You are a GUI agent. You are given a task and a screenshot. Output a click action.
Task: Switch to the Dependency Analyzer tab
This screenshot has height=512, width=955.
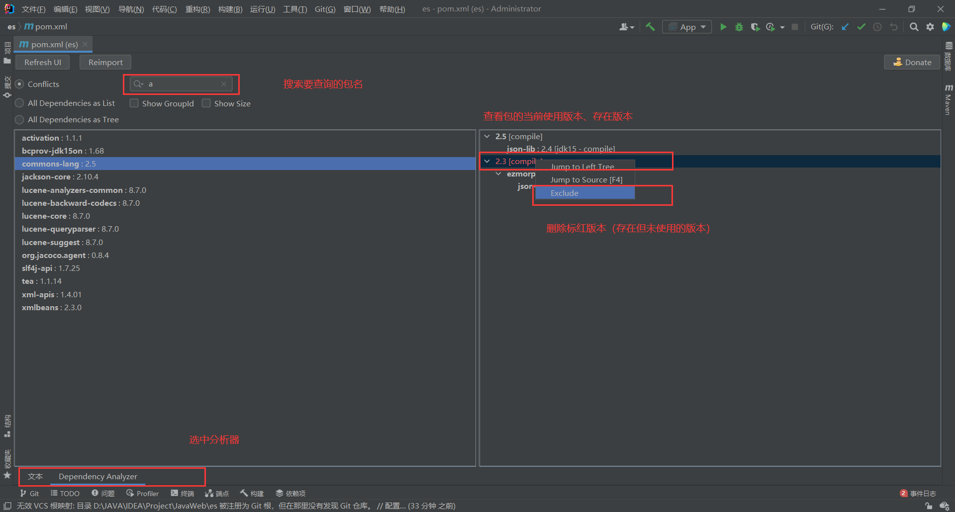(x=98, y=476)
